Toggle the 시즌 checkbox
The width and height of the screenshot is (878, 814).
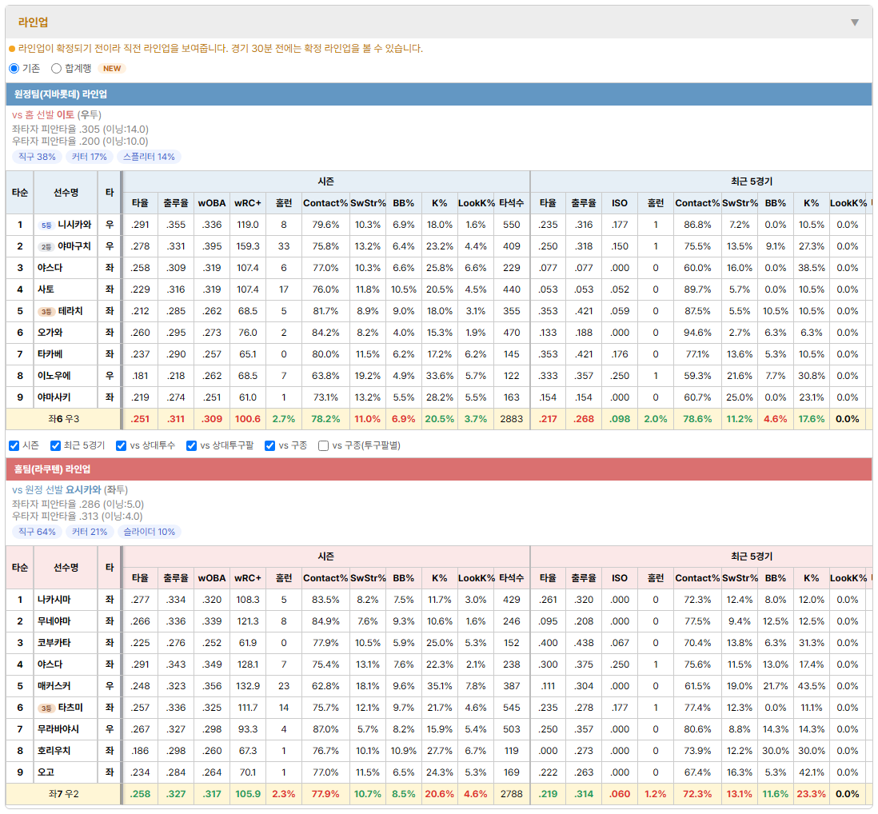pos(14,445)
